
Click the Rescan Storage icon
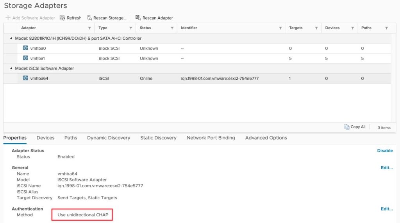coord(89,18)
